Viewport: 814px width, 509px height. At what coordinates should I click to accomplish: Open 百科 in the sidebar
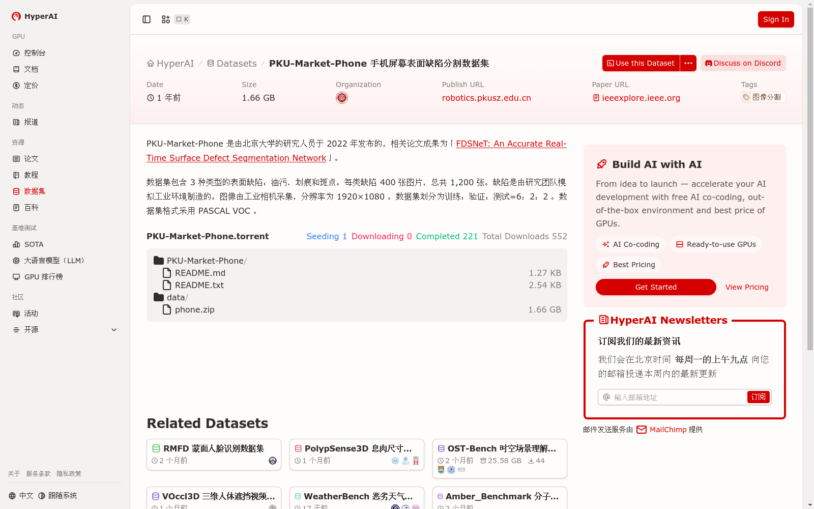coord(65,208)
